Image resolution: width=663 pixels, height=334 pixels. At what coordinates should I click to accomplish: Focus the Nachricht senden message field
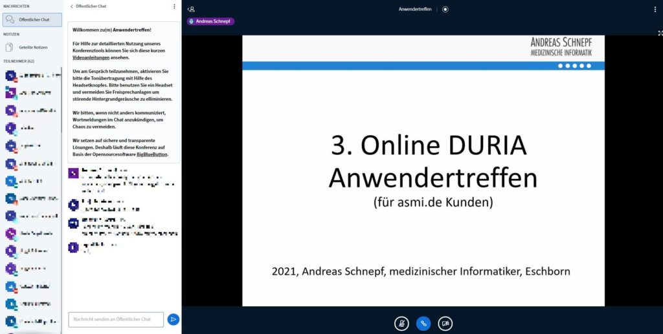pyautogui.click(x=116, y=319)
